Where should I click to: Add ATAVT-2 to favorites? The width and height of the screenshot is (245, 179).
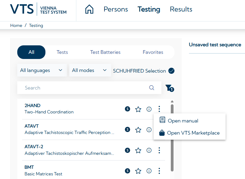coord(138,150)
